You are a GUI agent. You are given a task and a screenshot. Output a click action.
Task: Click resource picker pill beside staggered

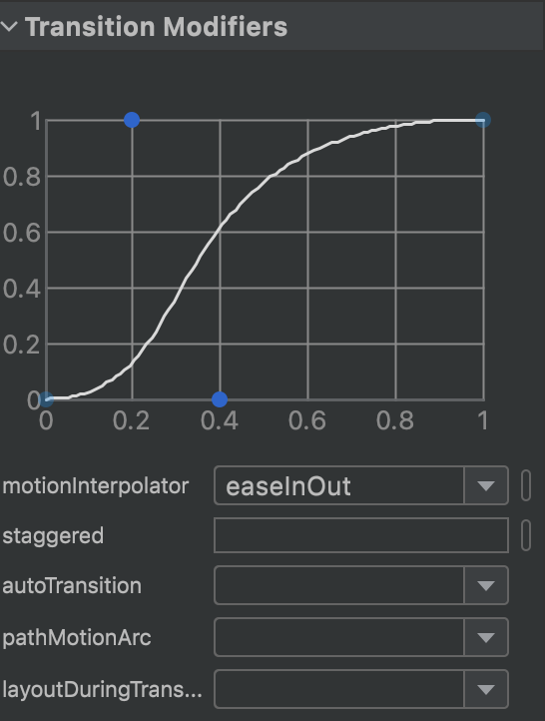(x=526, y=535)
